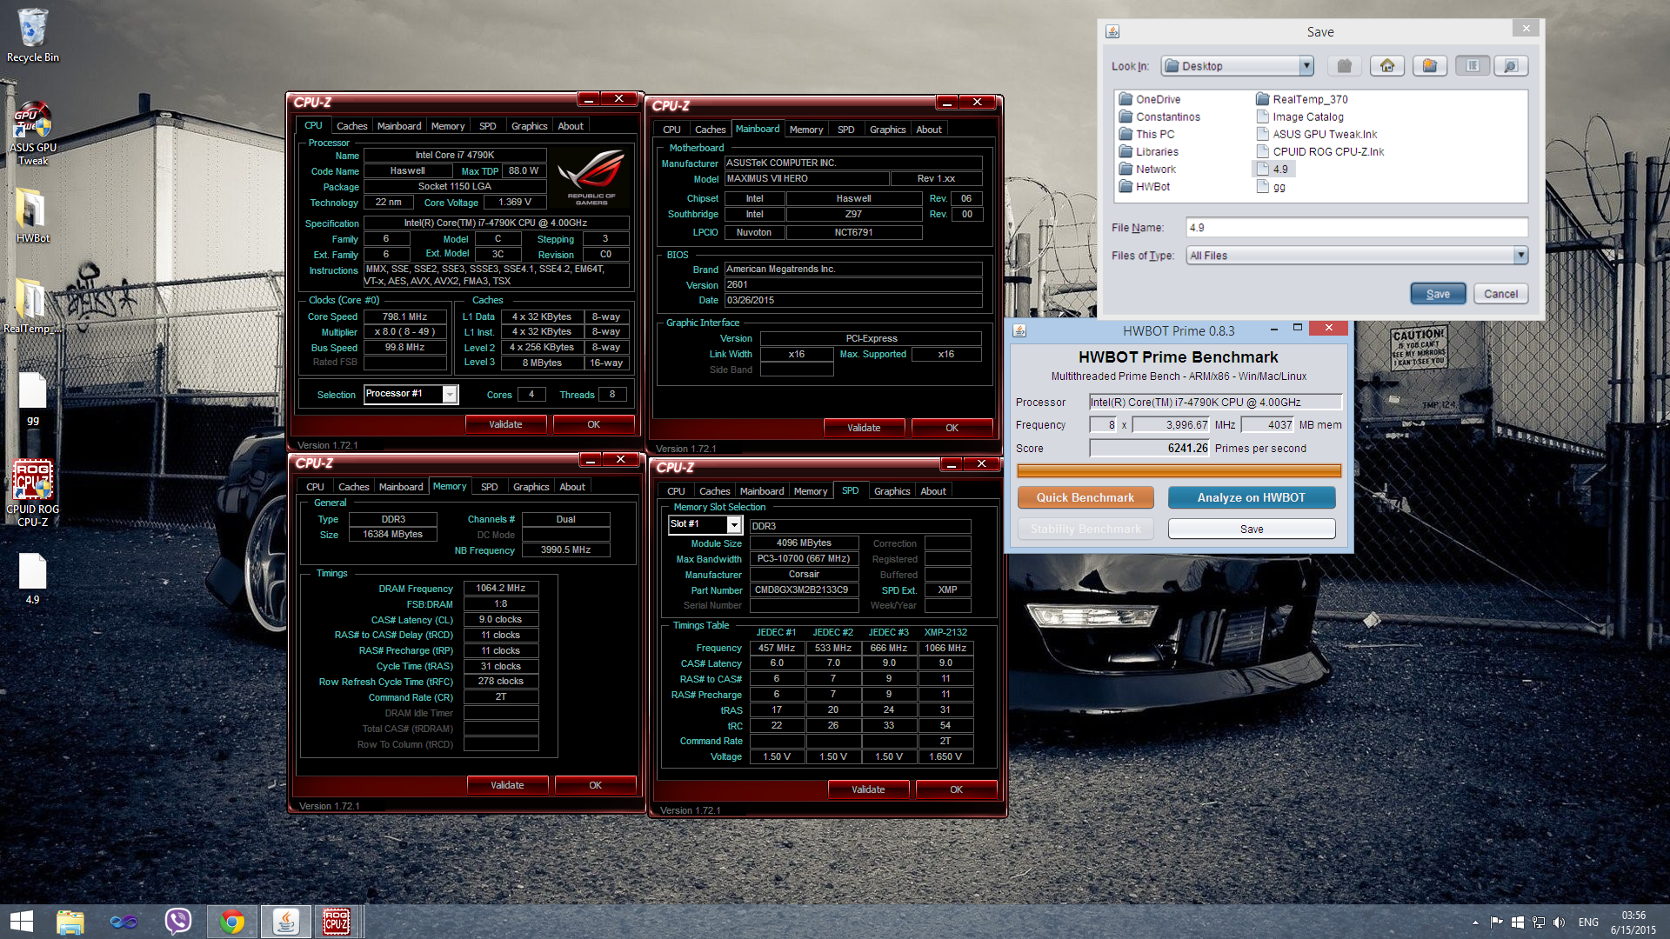1670x939 pixels.
Task: Switch to SPD tab in Mainboard window
Action: click(845, 130)
